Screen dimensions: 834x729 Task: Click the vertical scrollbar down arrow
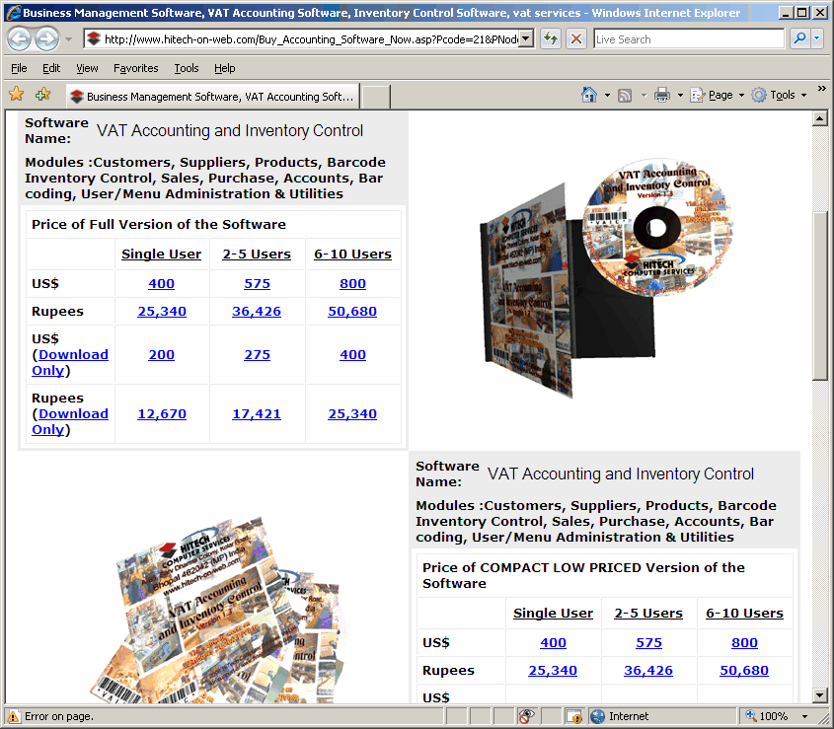tap(819, 695)
